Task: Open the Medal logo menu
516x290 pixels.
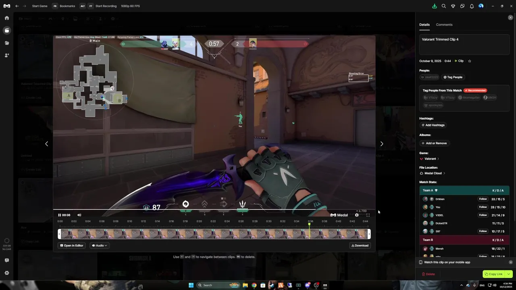Action: [7, 6]
